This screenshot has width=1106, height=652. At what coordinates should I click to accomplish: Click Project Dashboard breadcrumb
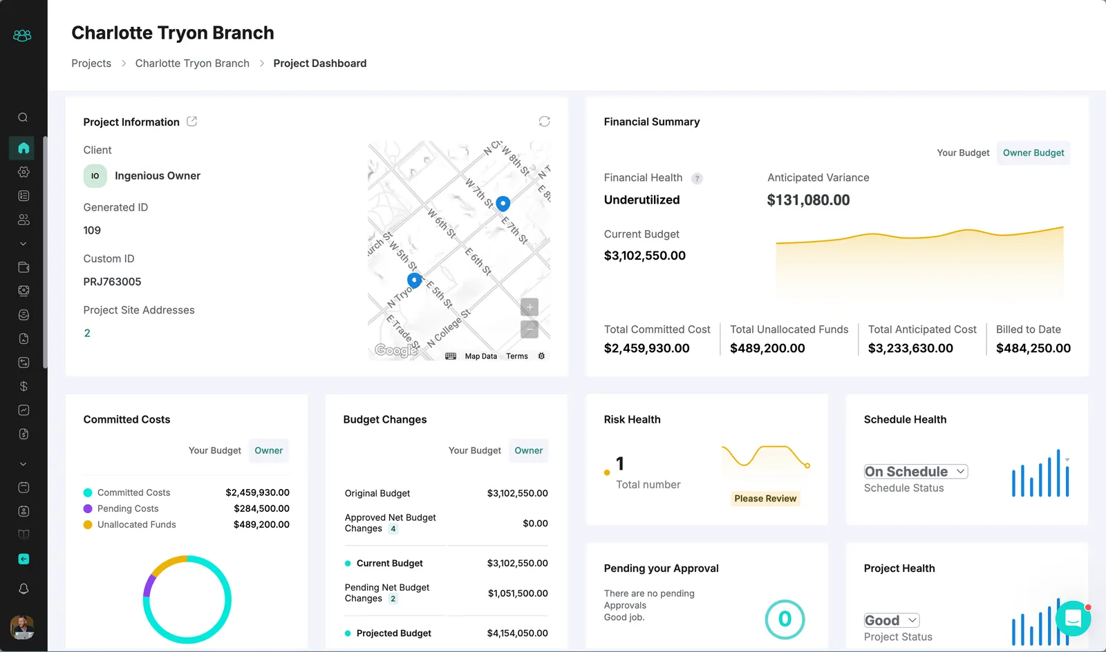point(320,64)
